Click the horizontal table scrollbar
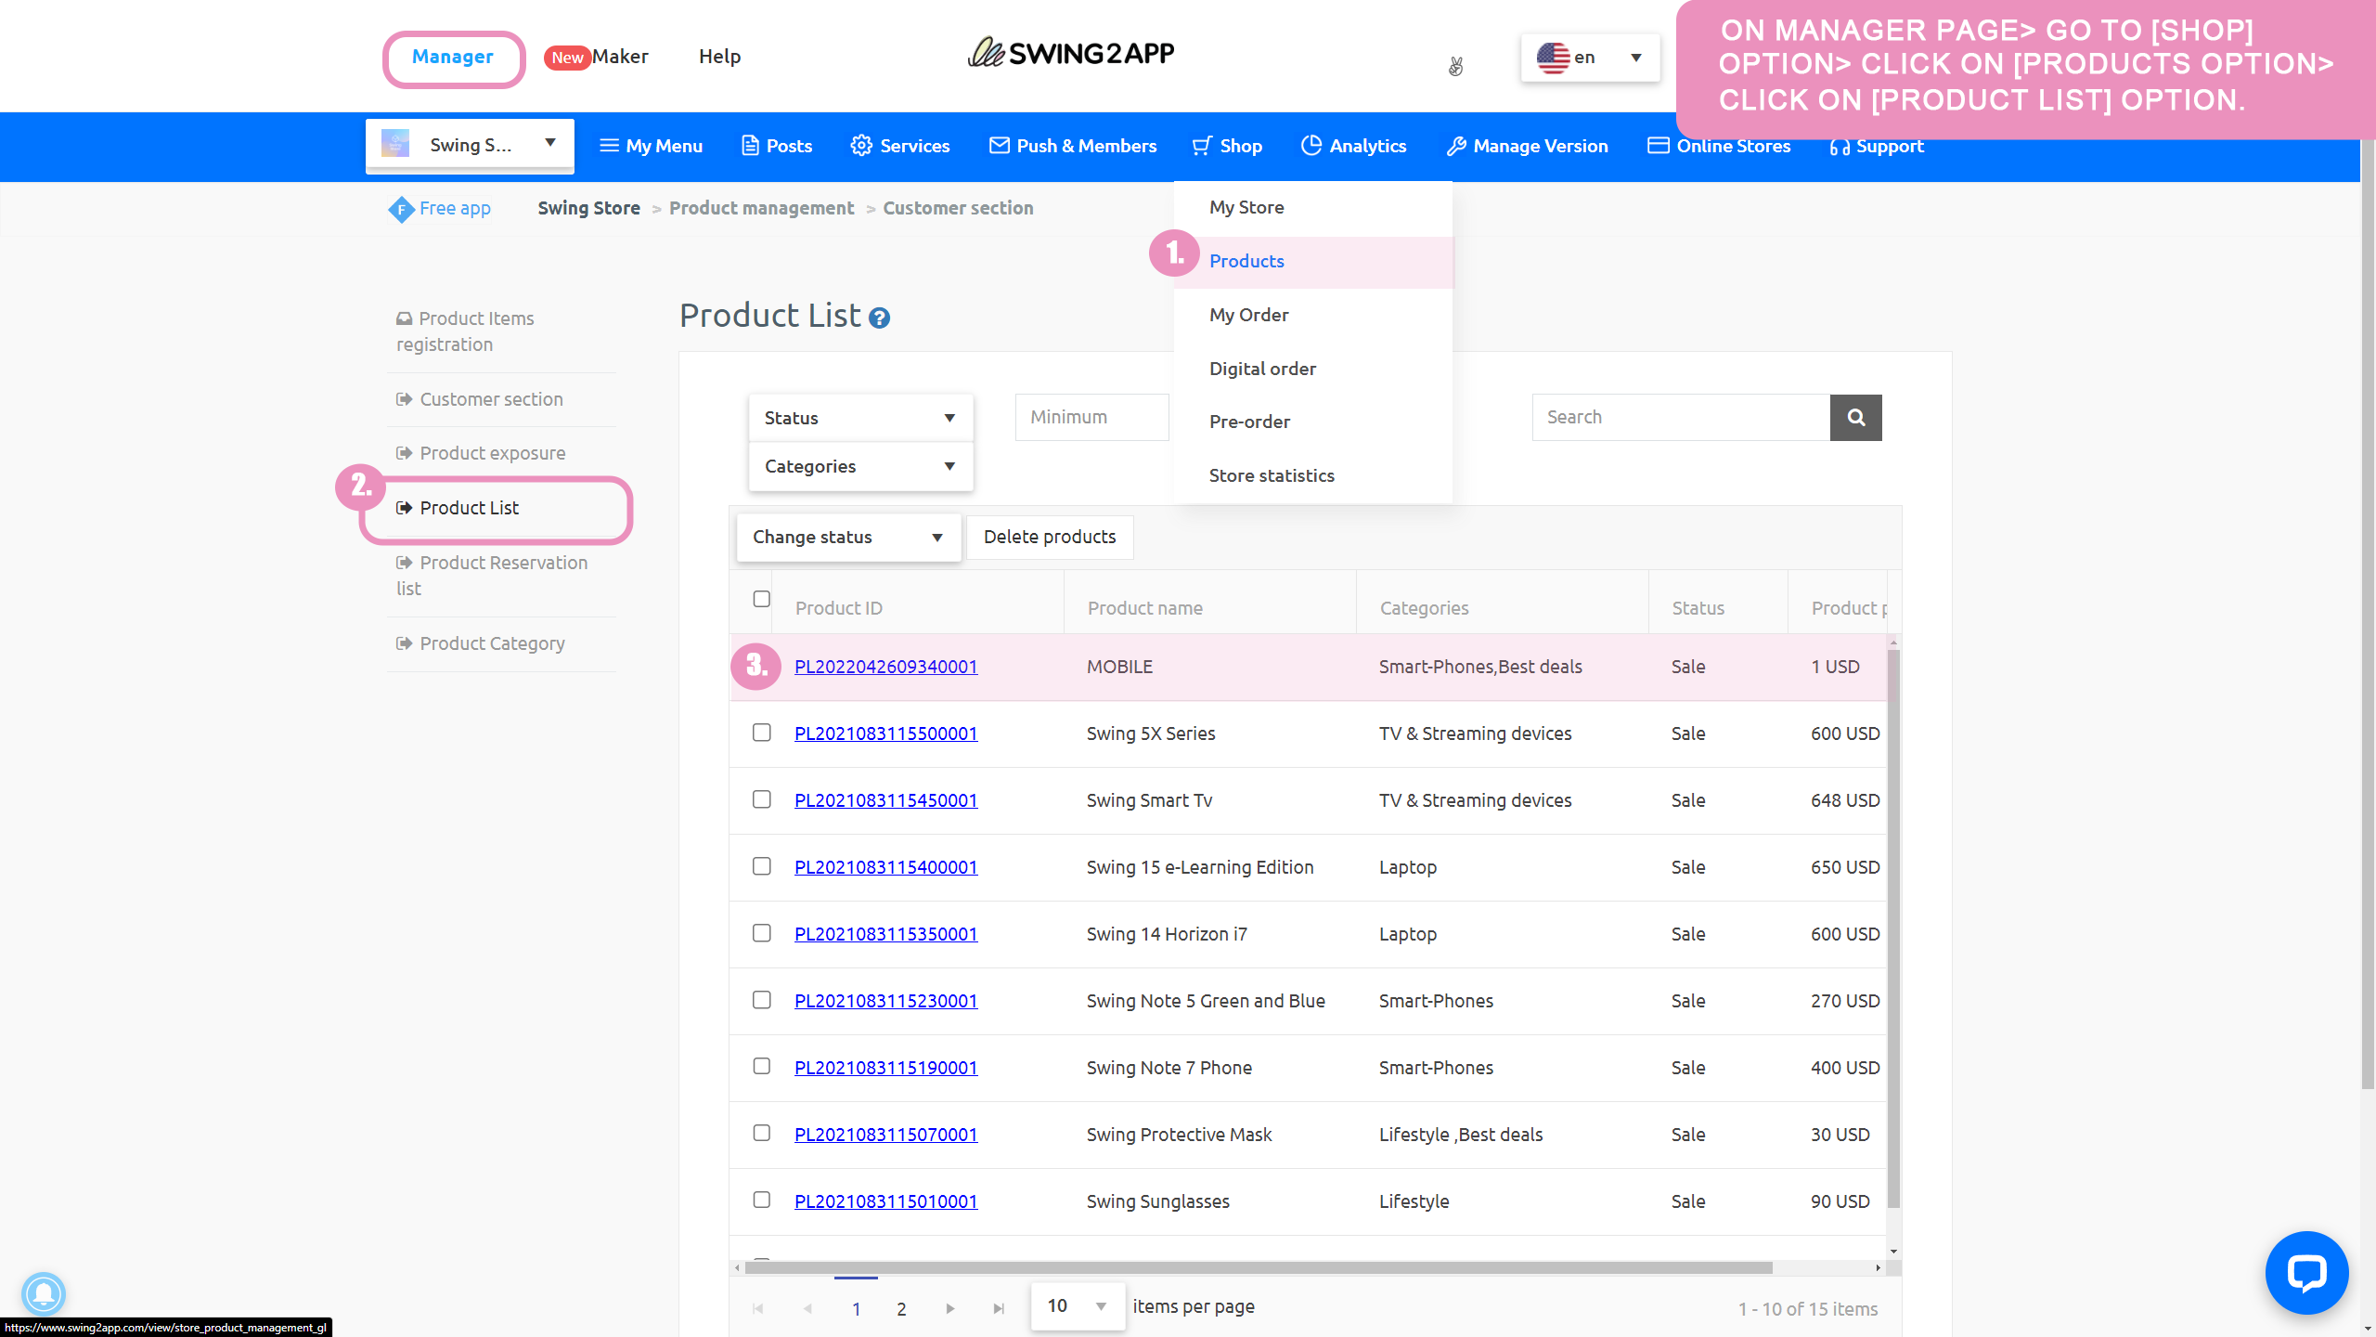The image size is (2376, 1337). tap(1253, 1267)
